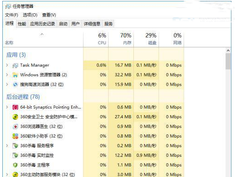242x177 pixels.
Task: Click the 1.1 MB memory value
Action: [124, 165]
